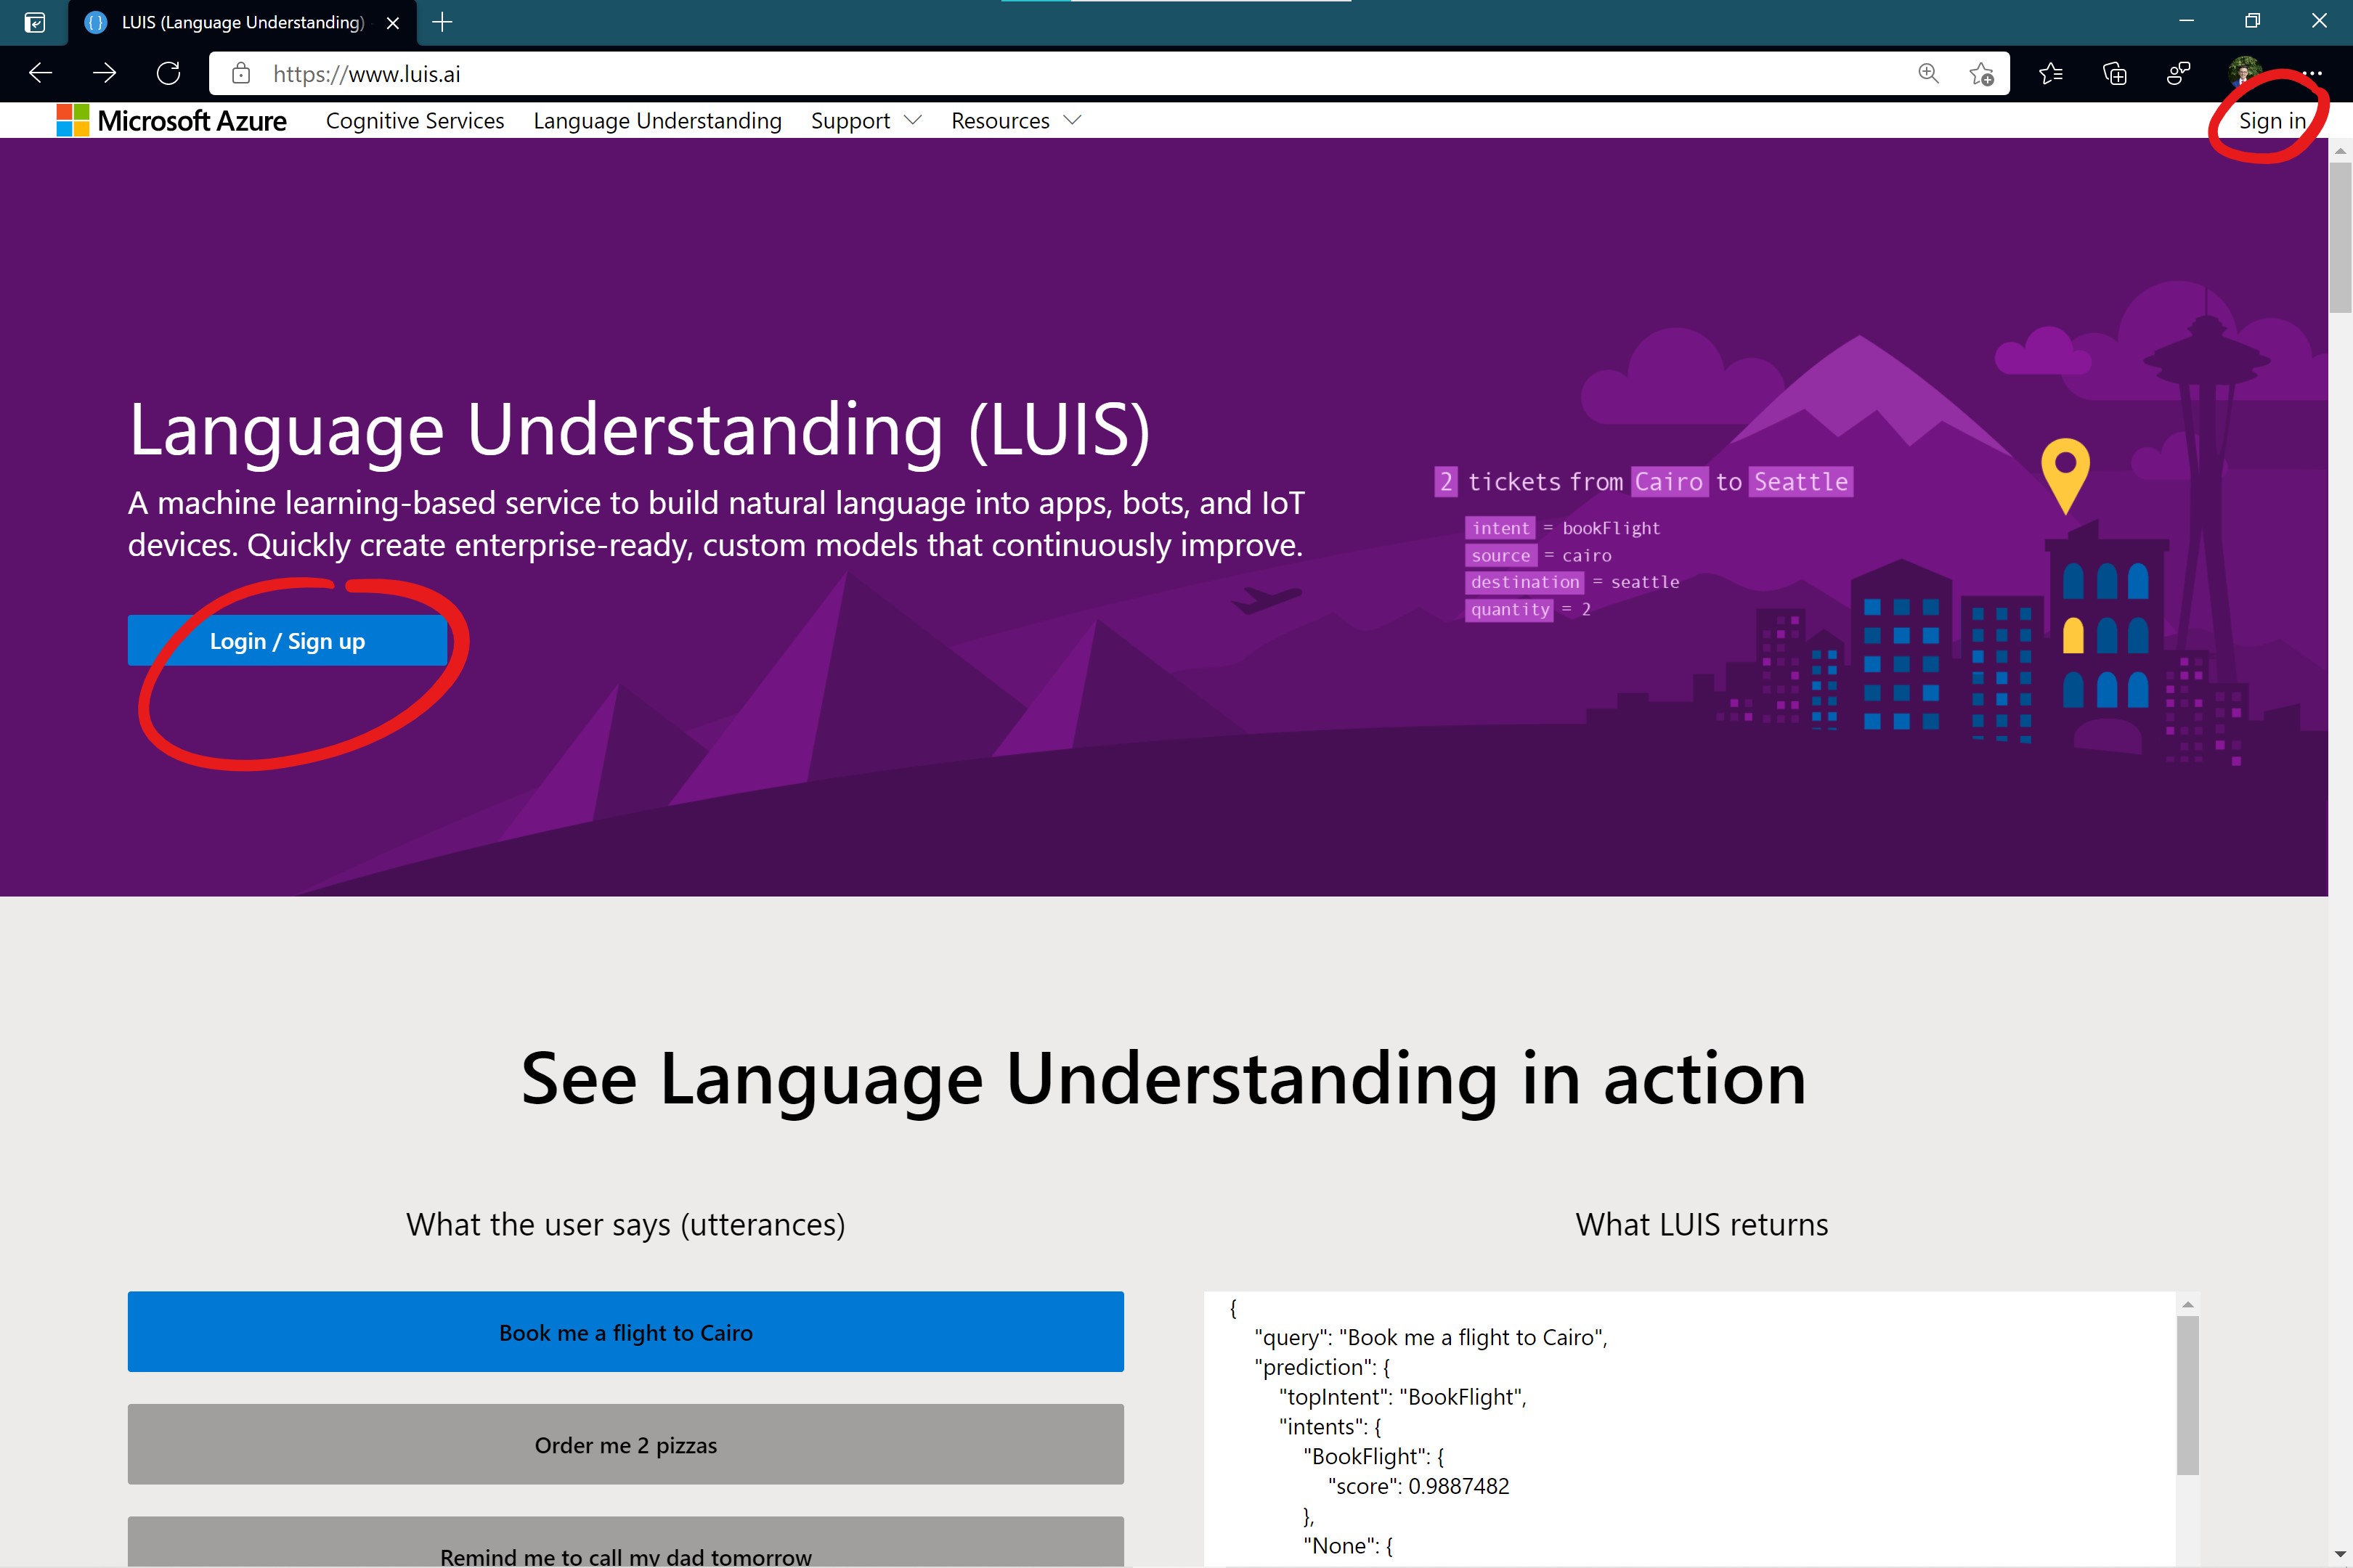The height and width of the screenshot is (1568, 2353).
Task: Click Sign in at top right
Action: coord(2272,120)
